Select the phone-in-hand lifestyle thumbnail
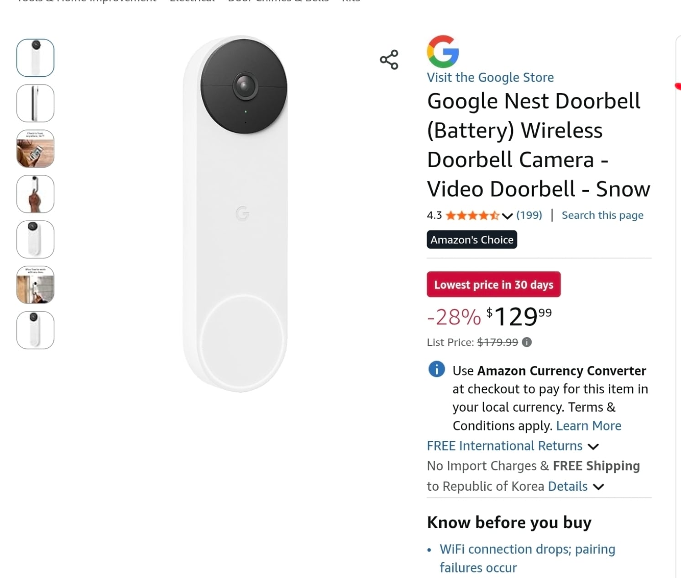Image resolution: width=681 pixels, height=578 pixels. pyautogui.click(x=35, y=148)
